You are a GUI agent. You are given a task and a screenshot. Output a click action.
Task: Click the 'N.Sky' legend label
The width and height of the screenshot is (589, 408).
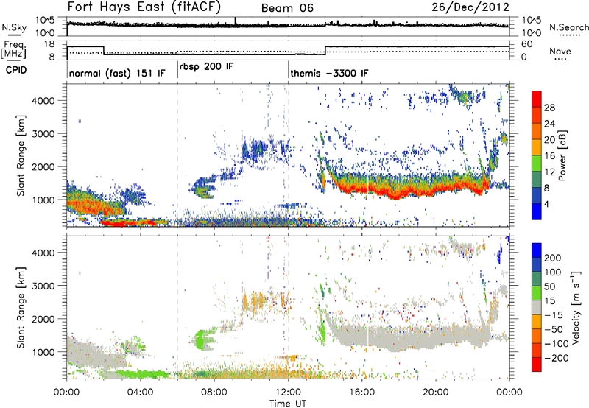tap(14, 27)
